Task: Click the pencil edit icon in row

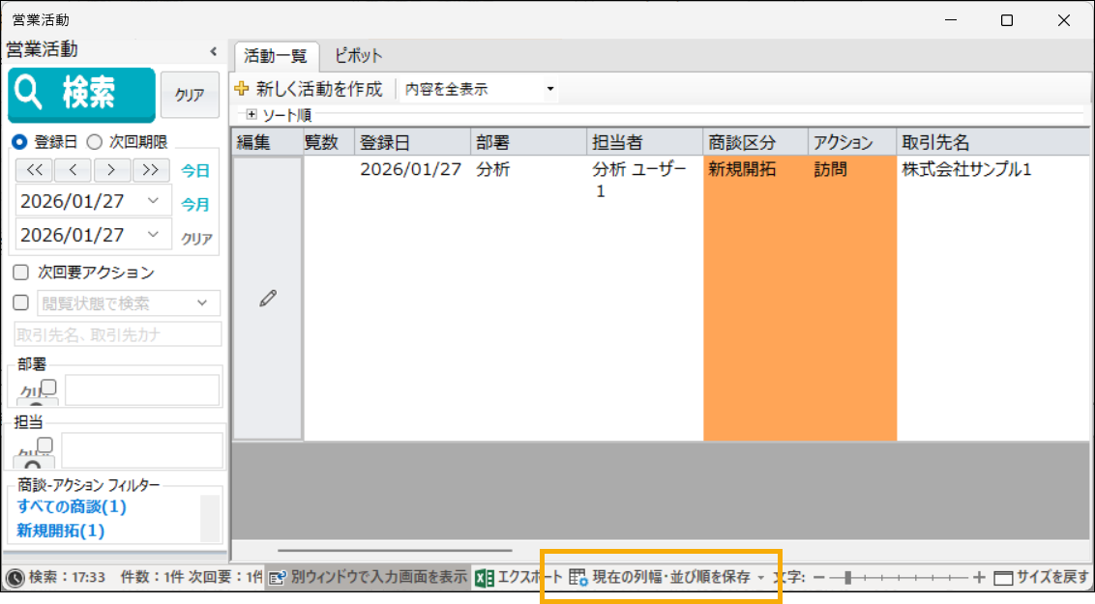Action: click(268, 299)
